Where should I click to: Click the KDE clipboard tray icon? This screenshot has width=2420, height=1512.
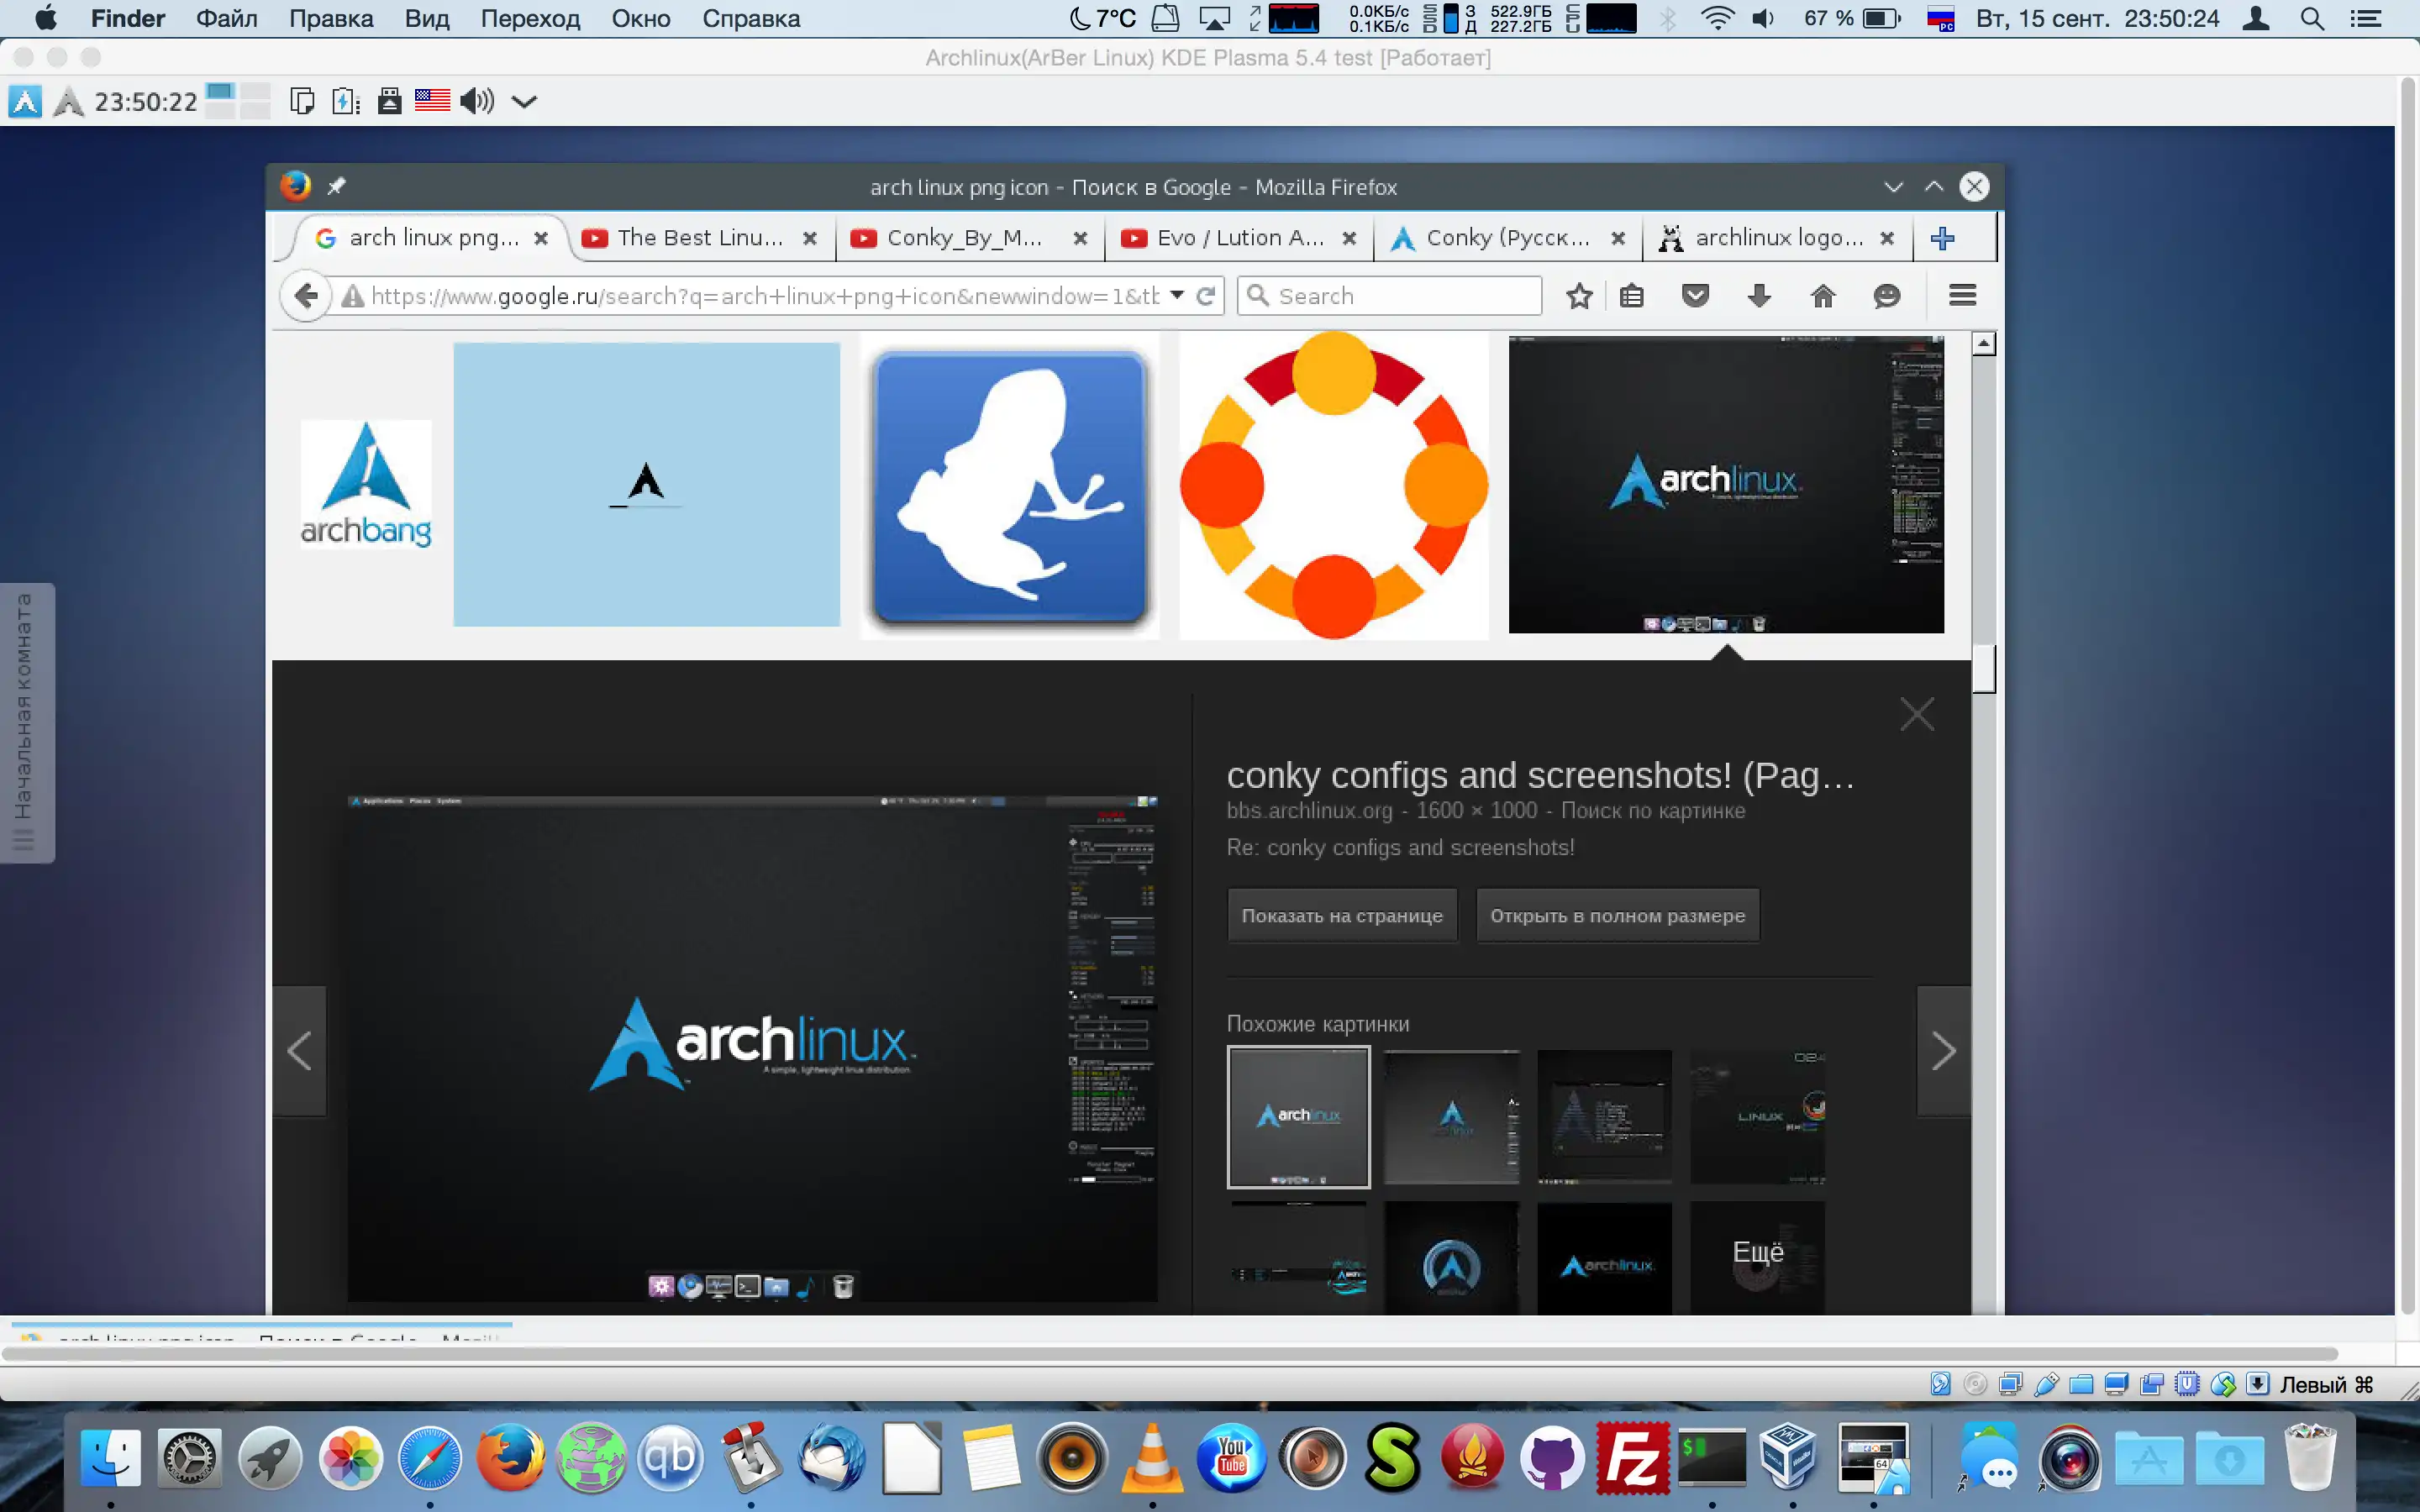pos(301,101)
